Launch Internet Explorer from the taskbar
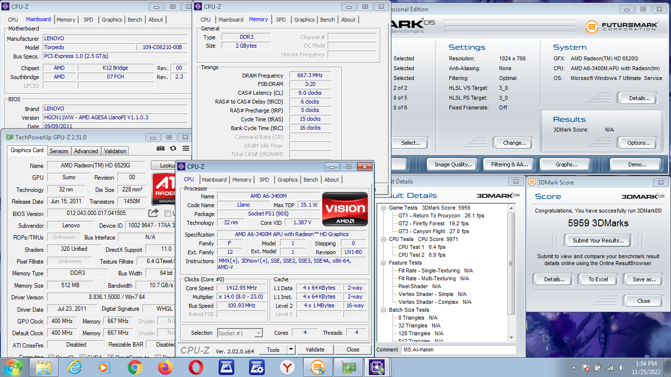Image resolution: width=671 pixels, height=377 pixels. click(x=74, y=367)
